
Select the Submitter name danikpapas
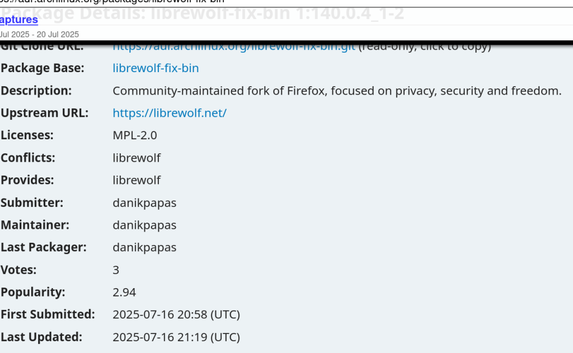click(x=144, y=203)
